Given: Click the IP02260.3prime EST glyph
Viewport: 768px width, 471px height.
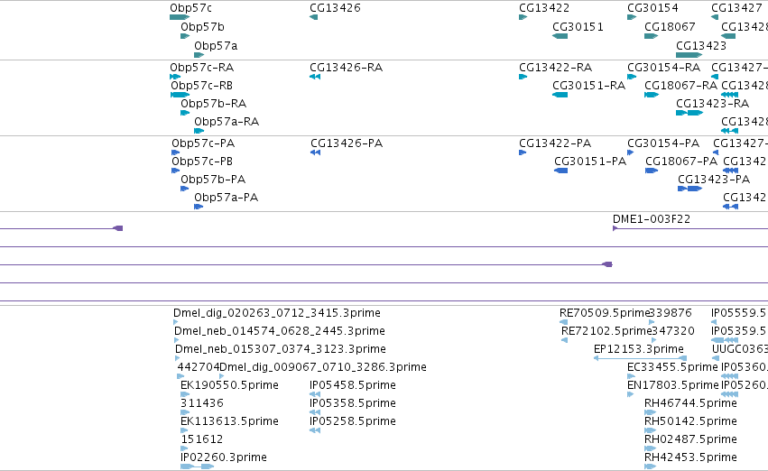Looking at the screenshot, I should click(197, 466).
